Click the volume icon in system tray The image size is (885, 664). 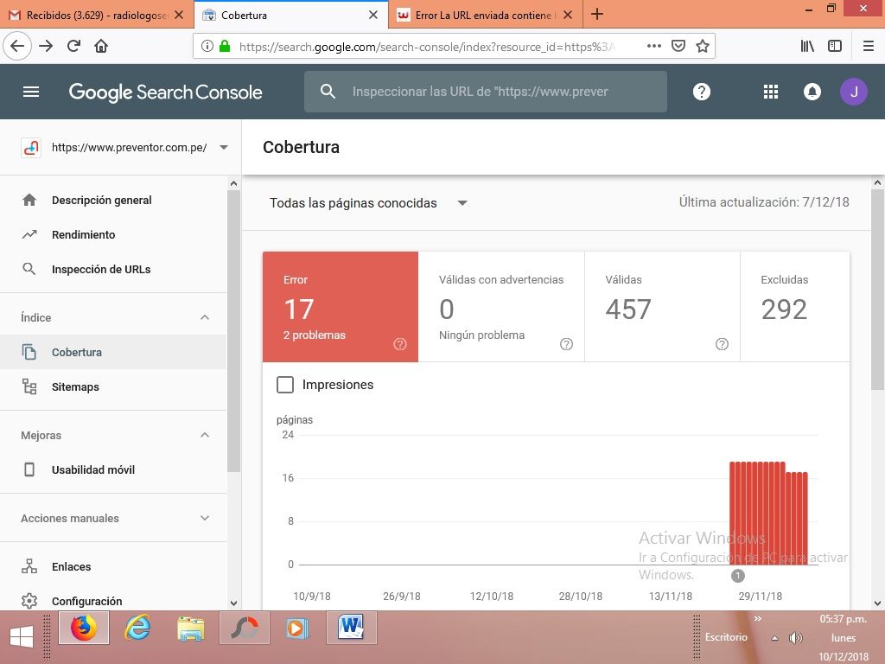point(795,638)
